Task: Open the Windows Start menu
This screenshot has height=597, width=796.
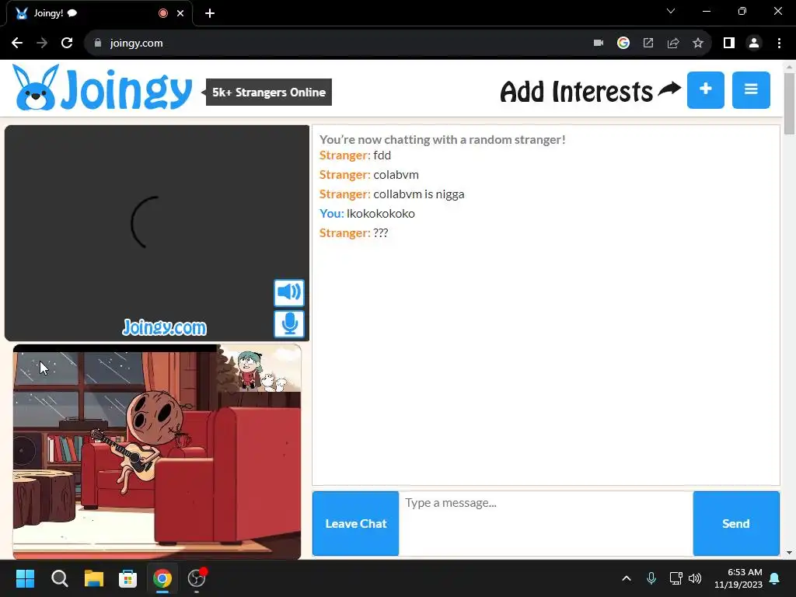Action: click(25, 578)
